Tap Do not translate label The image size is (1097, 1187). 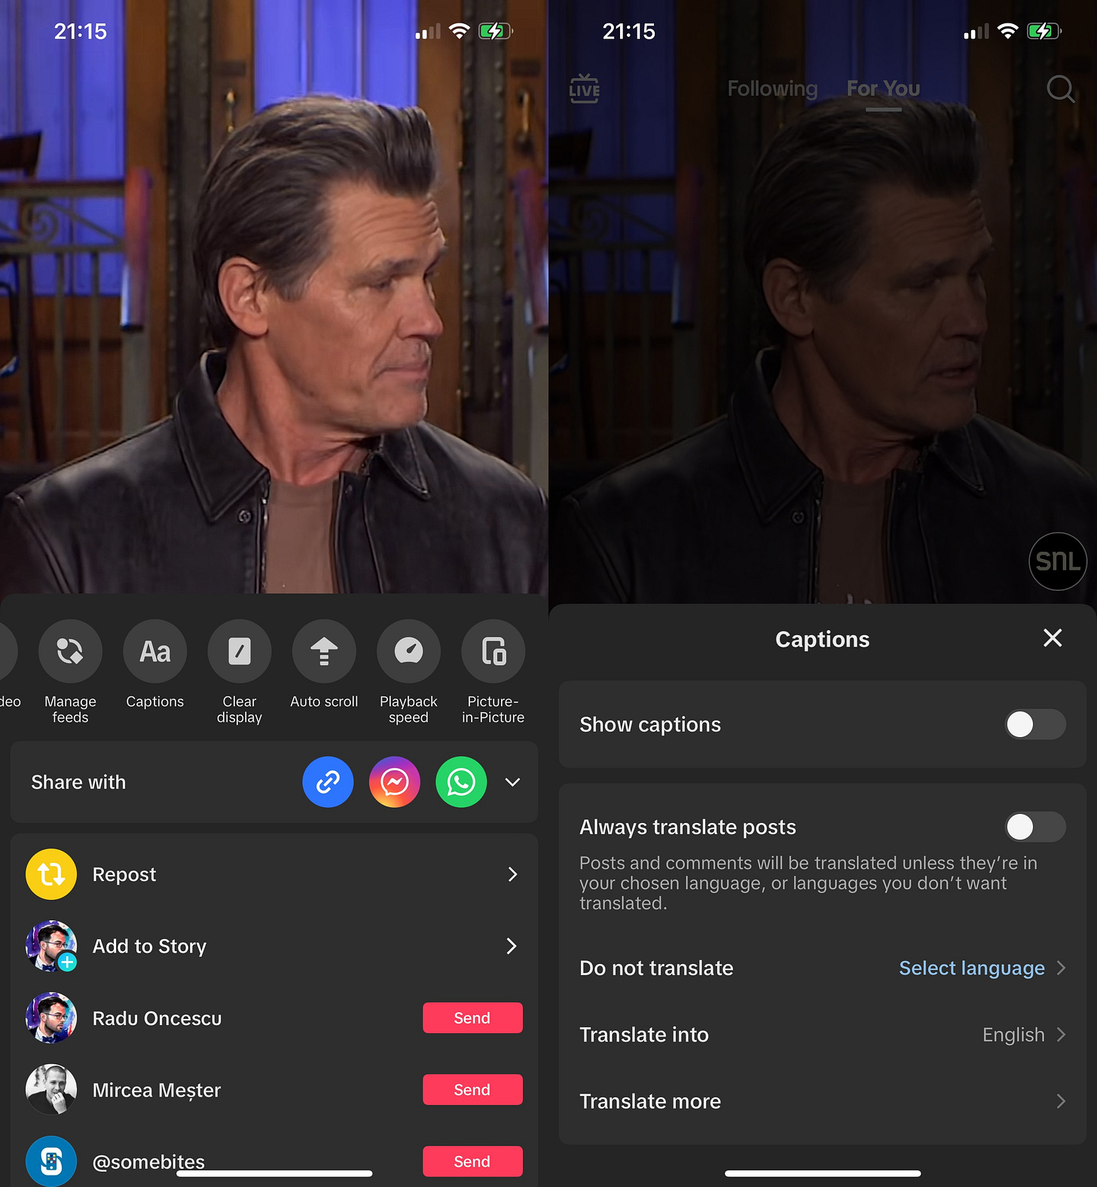[x=656, y=968]
